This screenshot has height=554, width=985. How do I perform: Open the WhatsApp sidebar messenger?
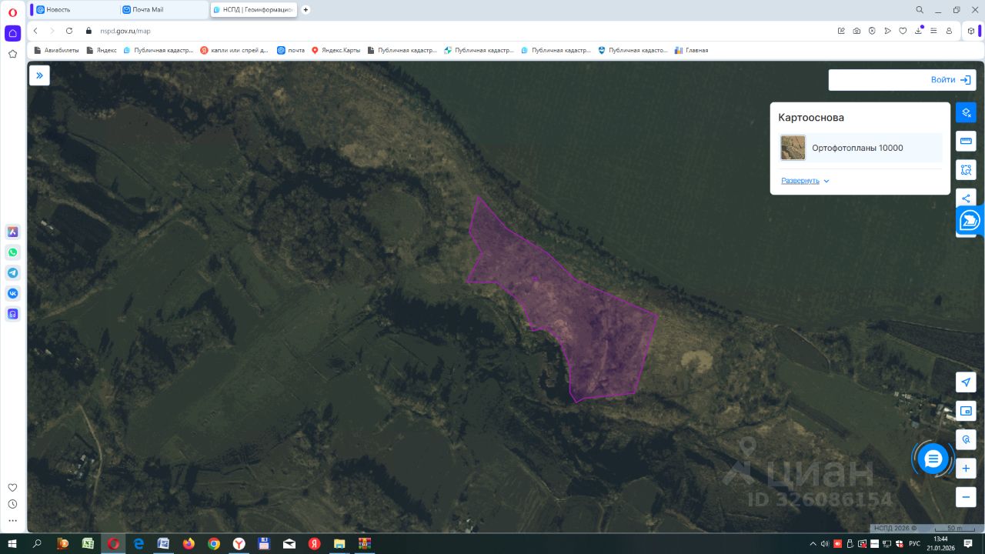click(x=12, y=252)
